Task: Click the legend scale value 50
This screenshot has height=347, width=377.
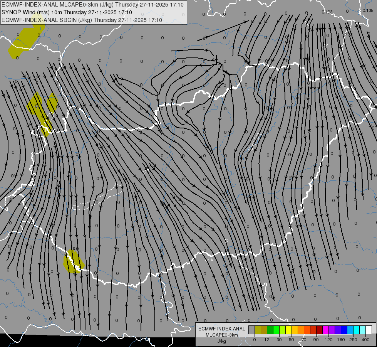Action: click(x=292, y=340)
